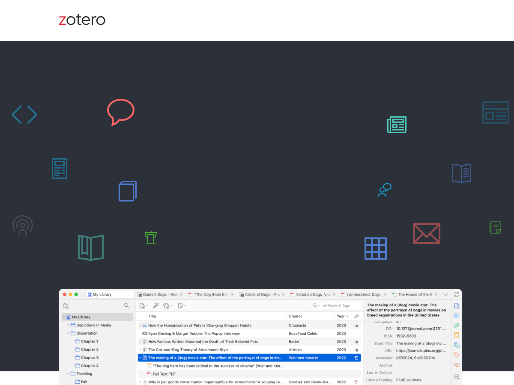Click the DOI field value
This screenshot has height=385, width=514.
click(421, 329)
